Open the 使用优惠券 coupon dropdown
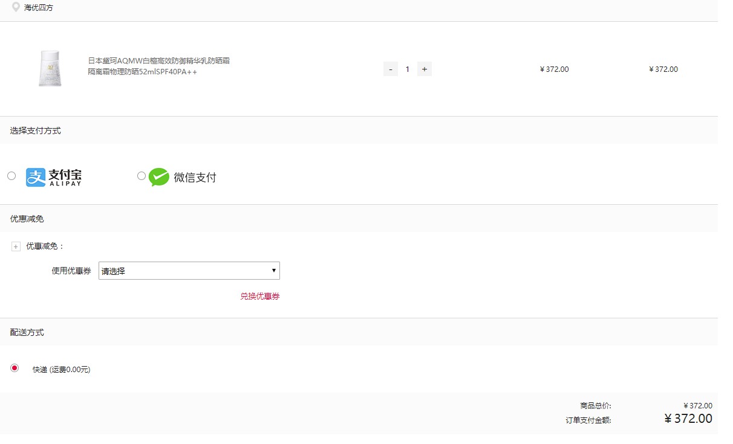Screen dimensions: 733x444 point(189,271)
